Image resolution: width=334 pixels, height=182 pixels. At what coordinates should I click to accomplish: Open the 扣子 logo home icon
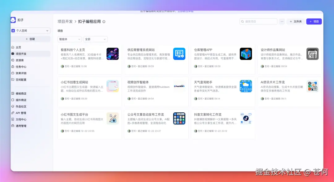tap(13, 20)
